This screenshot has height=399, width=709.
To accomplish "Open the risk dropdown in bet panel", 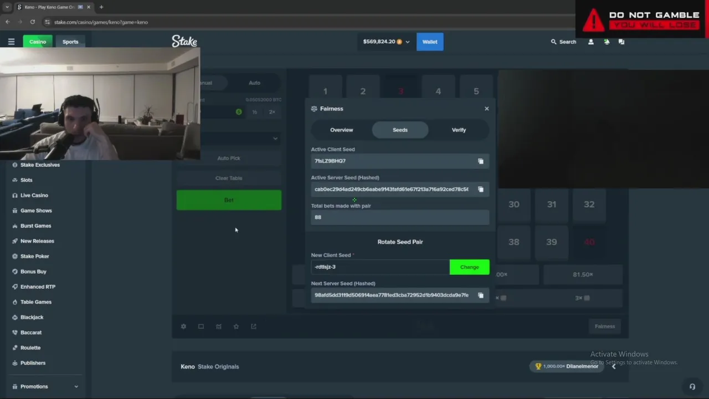I will [x=229, y=138].
